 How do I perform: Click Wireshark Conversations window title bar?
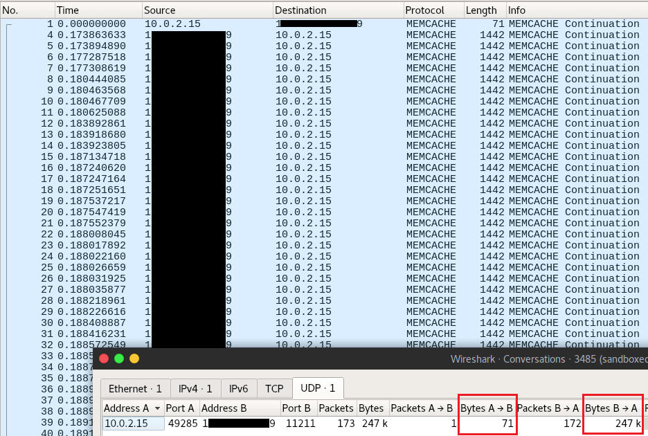370,358
